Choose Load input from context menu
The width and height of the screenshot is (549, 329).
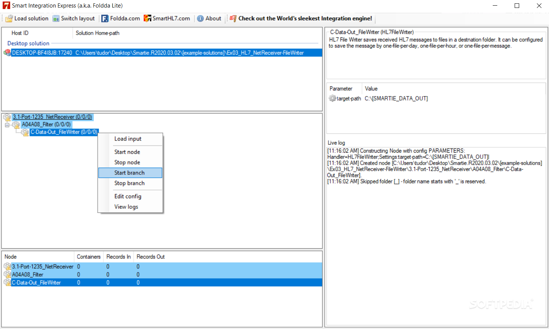coord(130,139)
